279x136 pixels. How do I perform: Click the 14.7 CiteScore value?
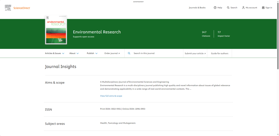coord(204,32)
